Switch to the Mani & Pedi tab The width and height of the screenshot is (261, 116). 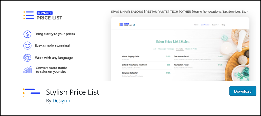(x=191, y=49)
